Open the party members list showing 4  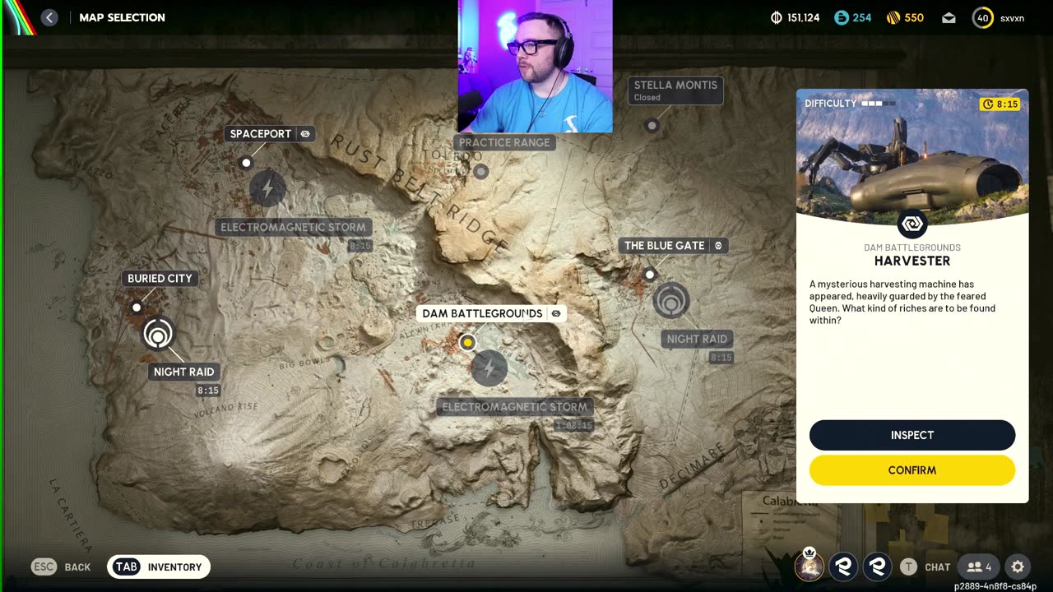(x=979, y=567)
